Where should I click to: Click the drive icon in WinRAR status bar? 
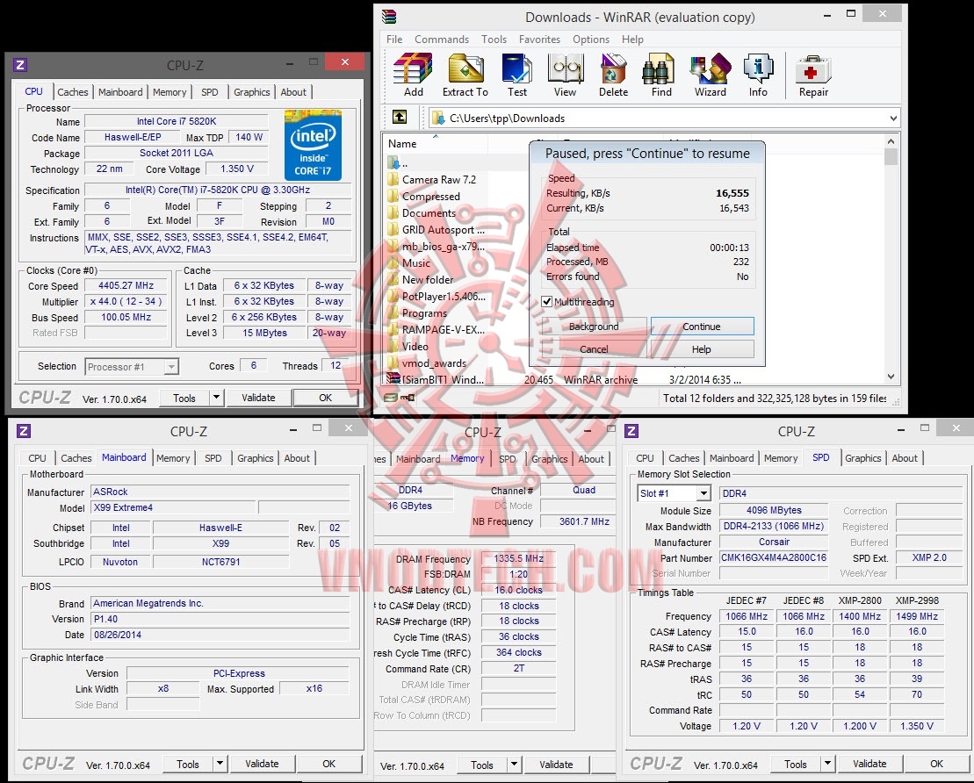(x=389, y=398)
